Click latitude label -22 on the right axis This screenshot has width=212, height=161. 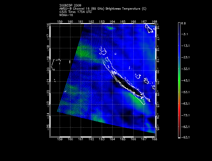click(158, 93)
